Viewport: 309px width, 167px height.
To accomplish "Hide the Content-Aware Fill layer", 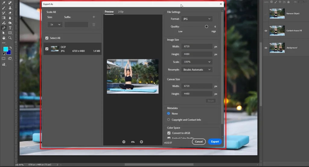I will 266,31.
